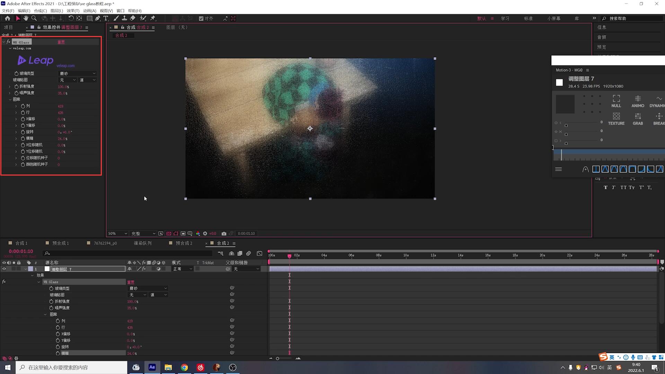Collapse the 效果 group in timeline

(x=32, y=276)
